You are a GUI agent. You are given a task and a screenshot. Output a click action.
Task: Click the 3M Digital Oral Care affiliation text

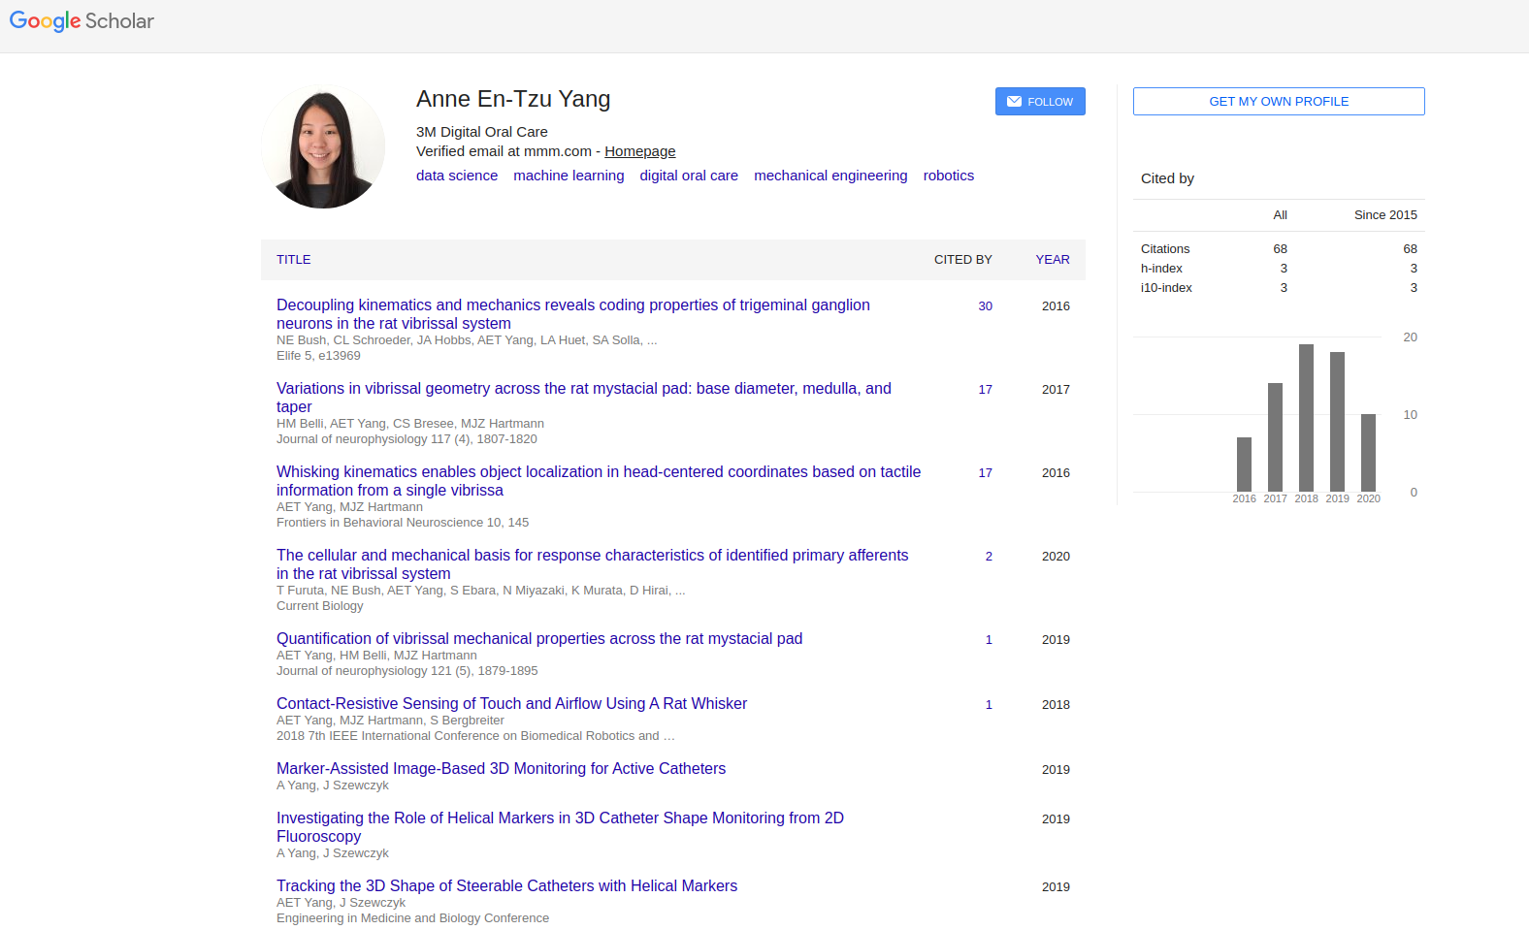point(482,132)
